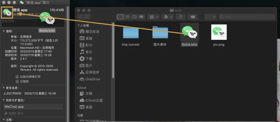Image resolution: width=280 pixels, height=122 pixels.
Task: Select the tmp.iconset folder
Action: [x=131, y=32]
